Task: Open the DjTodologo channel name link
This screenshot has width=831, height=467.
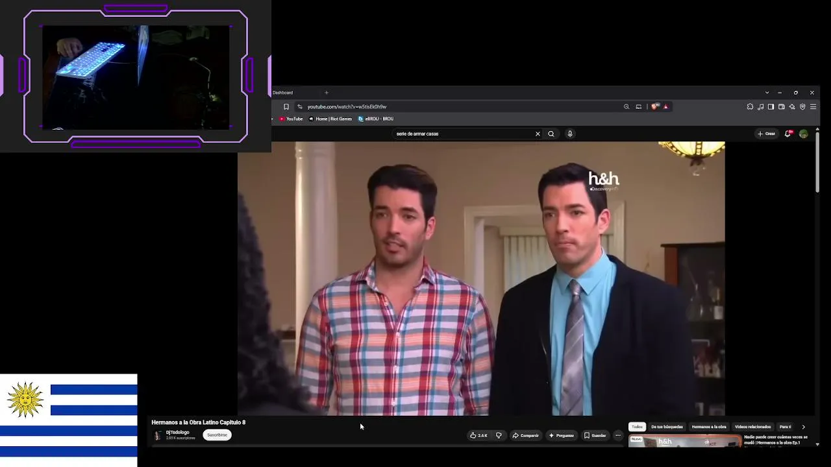Action: click(177, 433)
